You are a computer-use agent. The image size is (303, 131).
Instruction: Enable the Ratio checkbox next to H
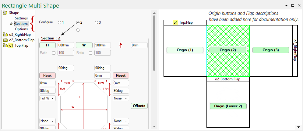point(54,53)
